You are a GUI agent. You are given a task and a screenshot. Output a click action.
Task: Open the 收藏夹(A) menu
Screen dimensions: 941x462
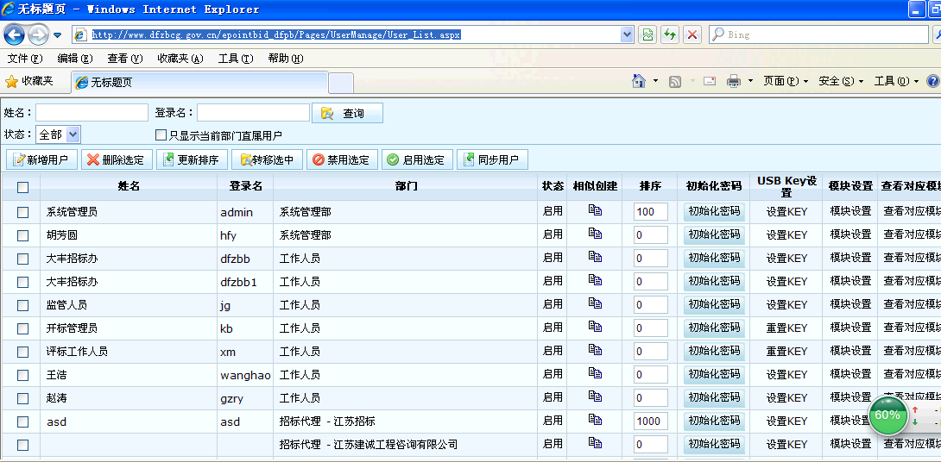coord(180,58)
